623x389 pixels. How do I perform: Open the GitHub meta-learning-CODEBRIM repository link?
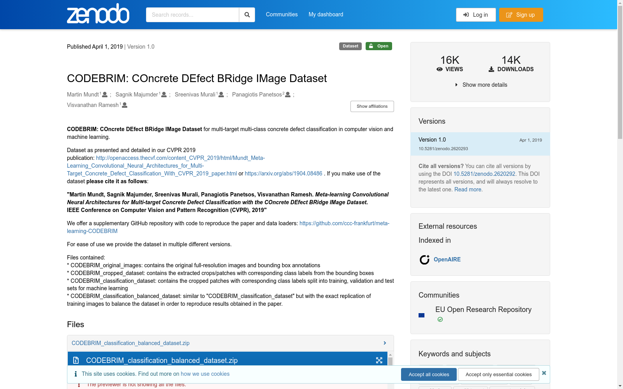(228, 227)
